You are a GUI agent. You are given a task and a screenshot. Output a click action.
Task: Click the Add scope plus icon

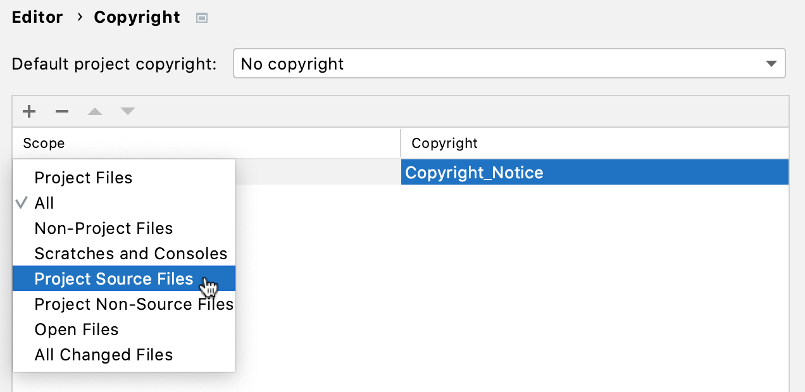click(x=29, y=111)
